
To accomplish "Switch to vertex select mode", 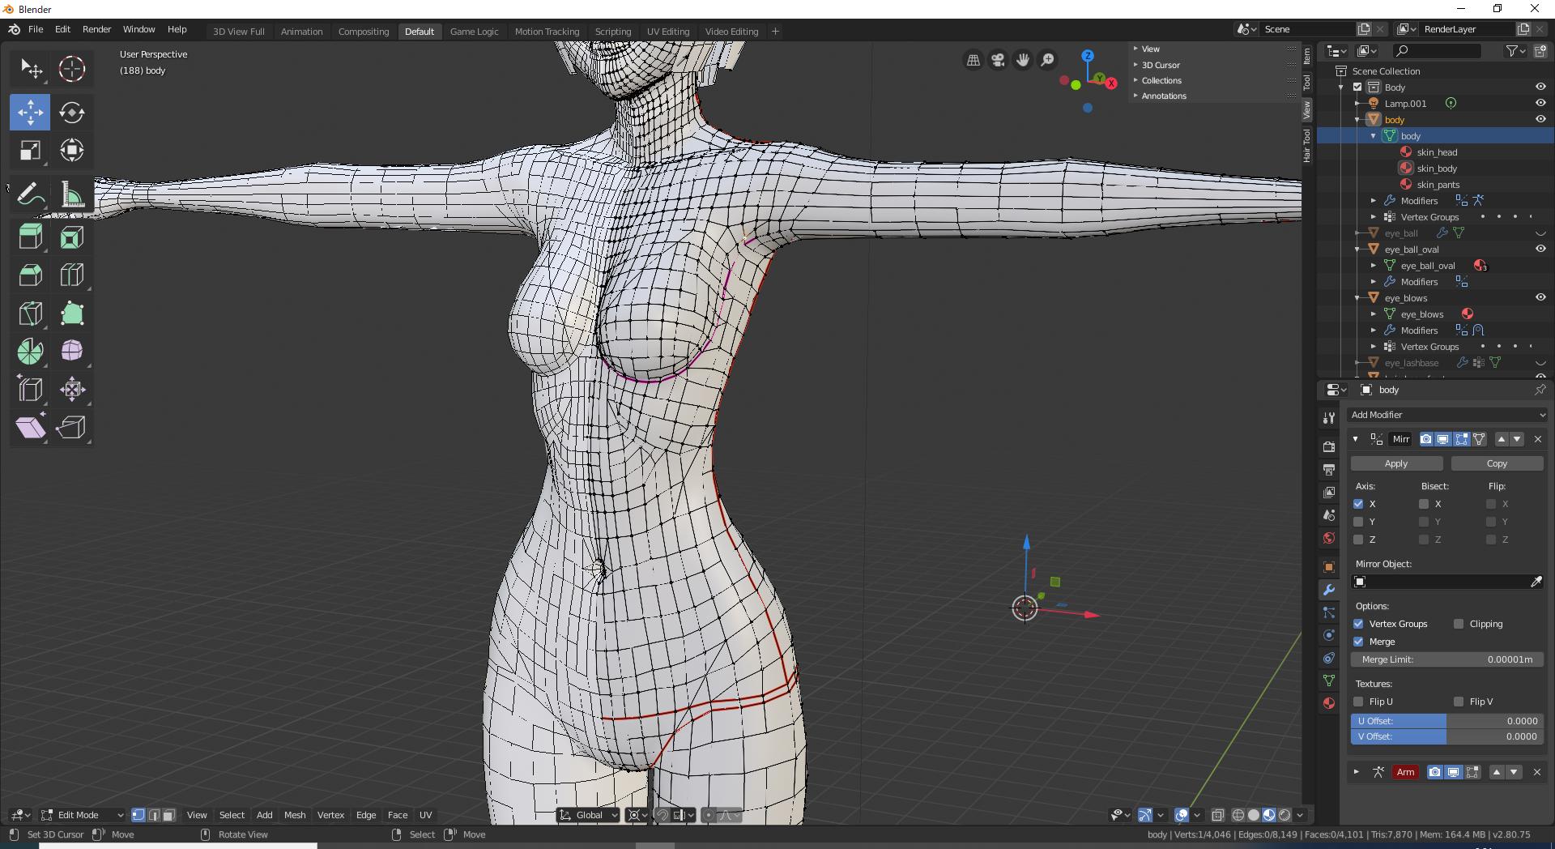I will pos(138,815).
